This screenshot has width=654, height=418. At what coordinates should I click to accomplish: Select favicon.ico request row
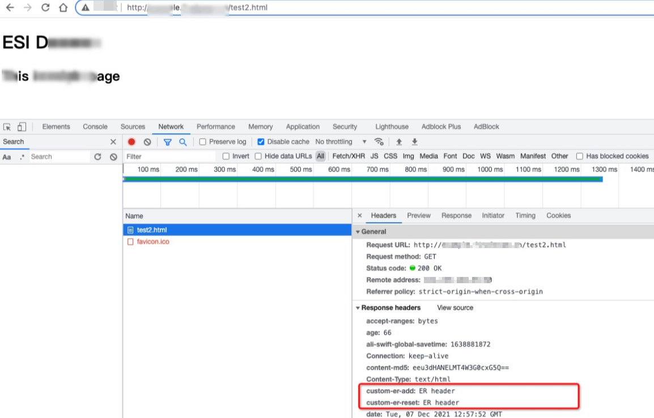pos(237,242)
